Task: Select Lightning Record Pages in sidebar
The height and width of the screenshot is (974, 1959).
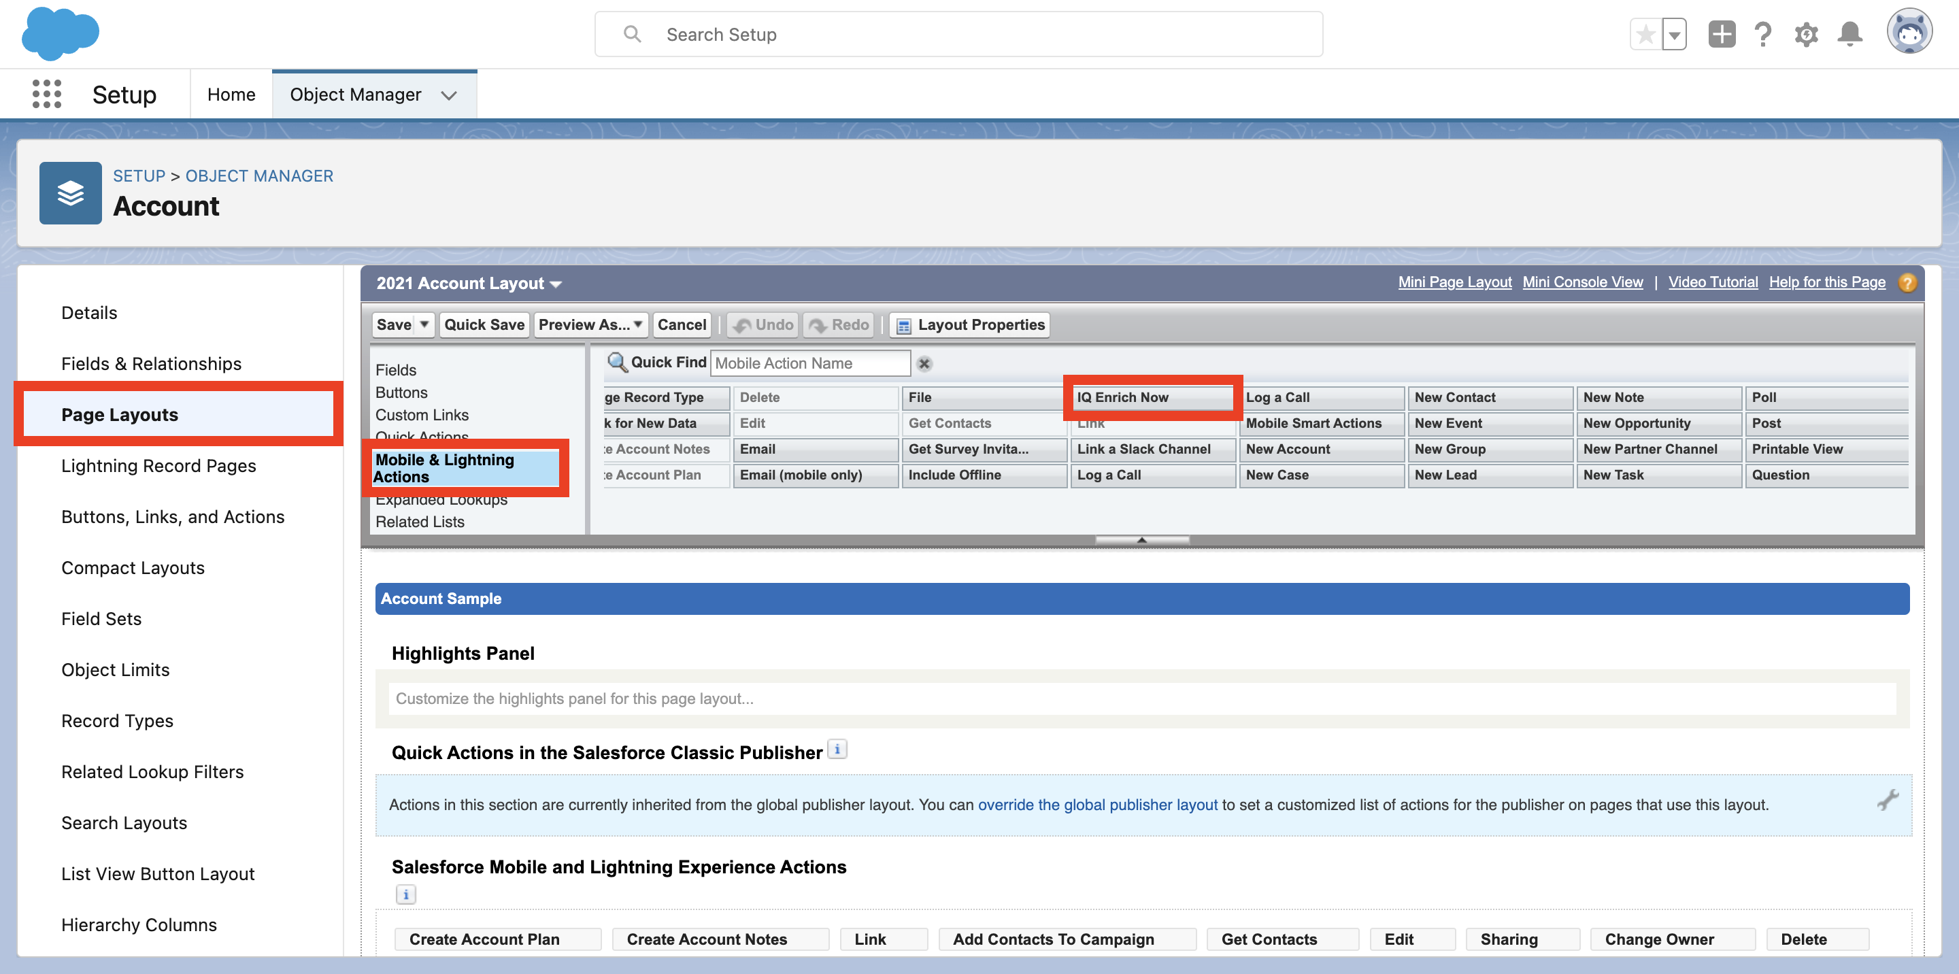Action: click(x=158, y=465)
